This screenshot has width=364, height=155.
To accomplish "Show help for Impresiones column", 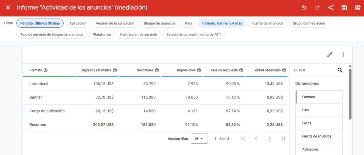I will tap(199, 70).
